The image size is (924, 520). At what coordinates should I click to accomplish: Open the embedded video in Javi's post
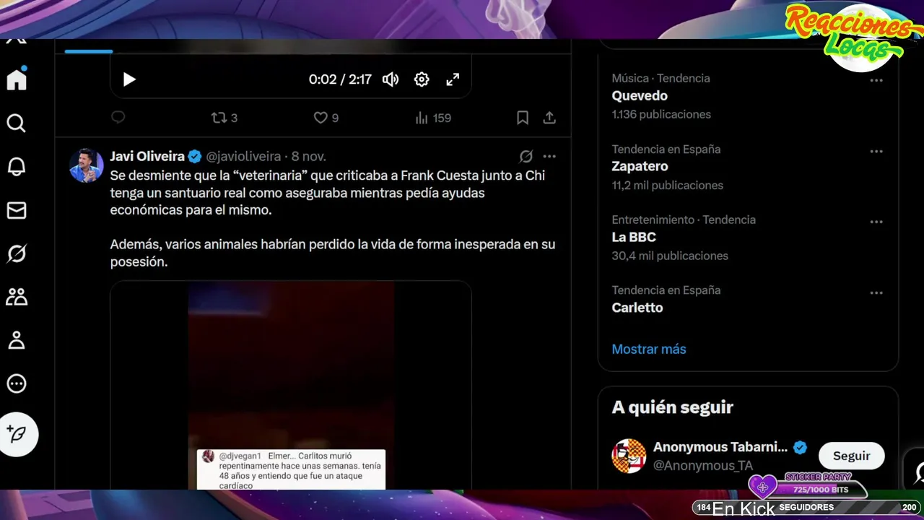291,385
